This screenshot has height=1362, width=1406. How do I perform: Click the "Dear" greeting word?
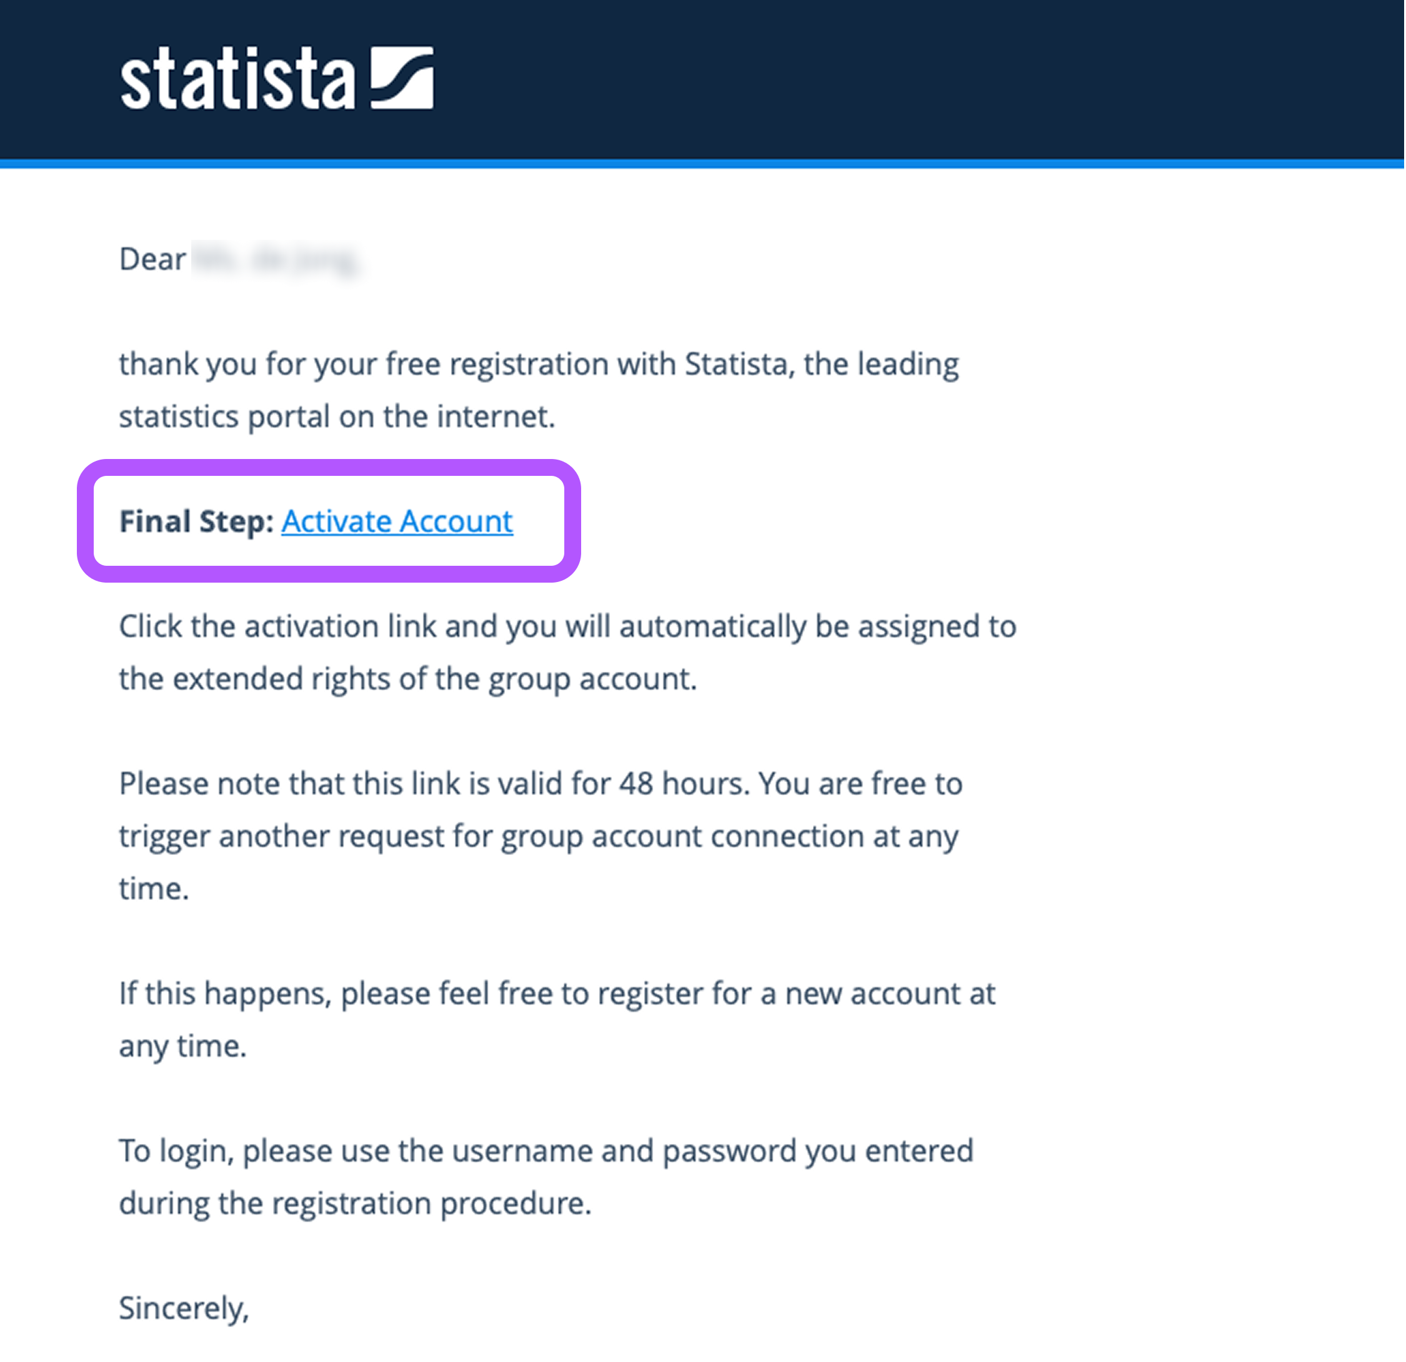pyautogui.click(x=152, y=259)
